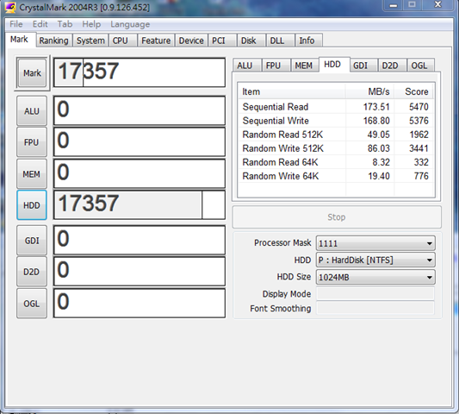459x414 pixels.
Task: Open the HDD drive selection dropdown
Action: pyautogui.click(x=375, y=260)
